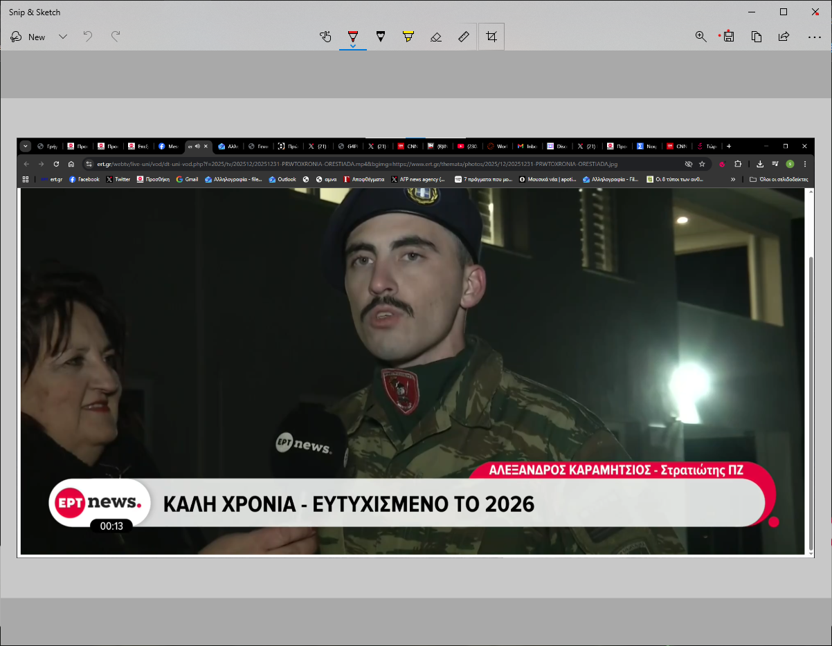The image size is (832, 646).
Task: Open the Image crop tool
Action: click(x=491, y=37)
